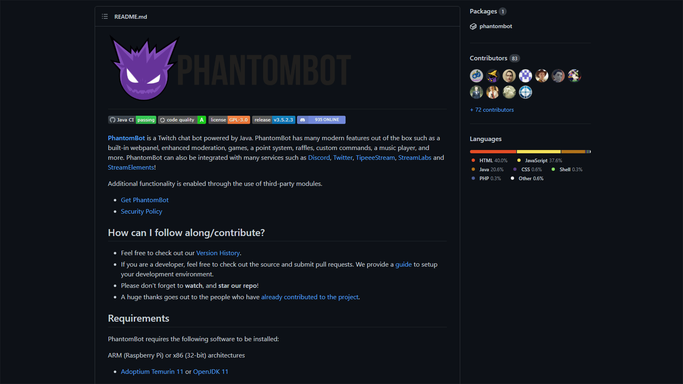Open the Contributors 83 heading
Viewport: 683px width, 384px height.
[494, 58]
